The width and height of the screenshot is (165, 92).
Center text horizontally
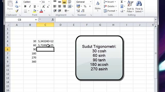click(60, 6)
